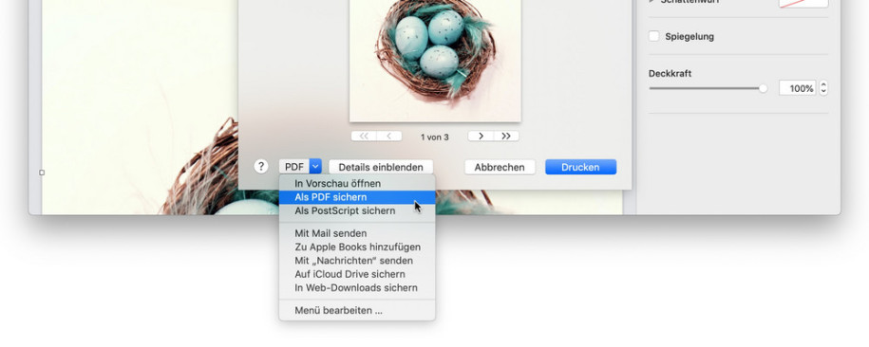Click the Deckkraft 100% field
The image size is (869, 347).
pyautogui.click(x=798, y=88)
